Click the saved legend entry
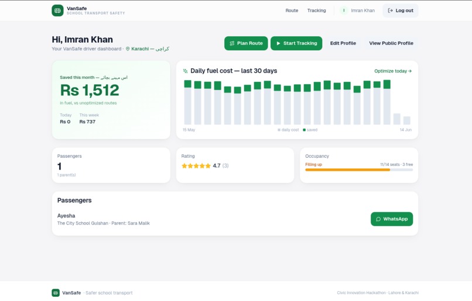 [x=310, y=130]
